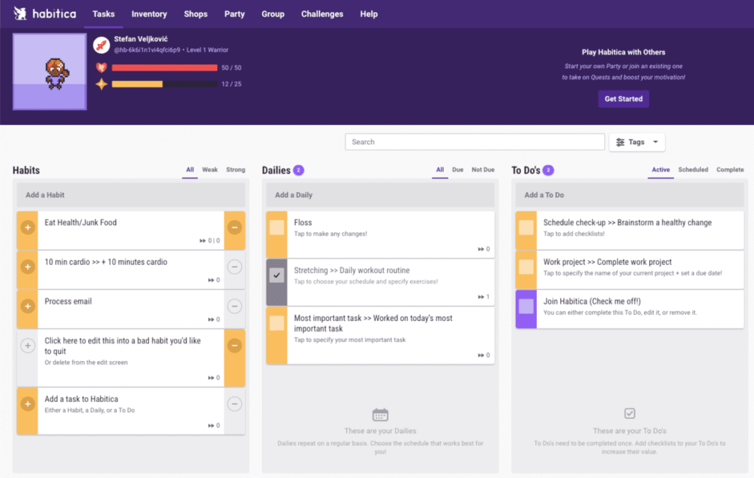Click the Get Started button
The height and width of the screenshot is (478, 754).
pos(623,99)
